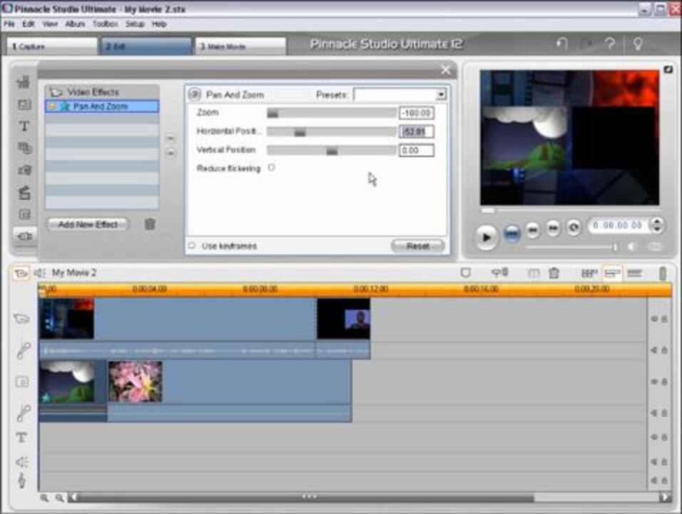Click the blue round button beside Play
This screenshot has width=682, height=514.
(x=512, y=234)
